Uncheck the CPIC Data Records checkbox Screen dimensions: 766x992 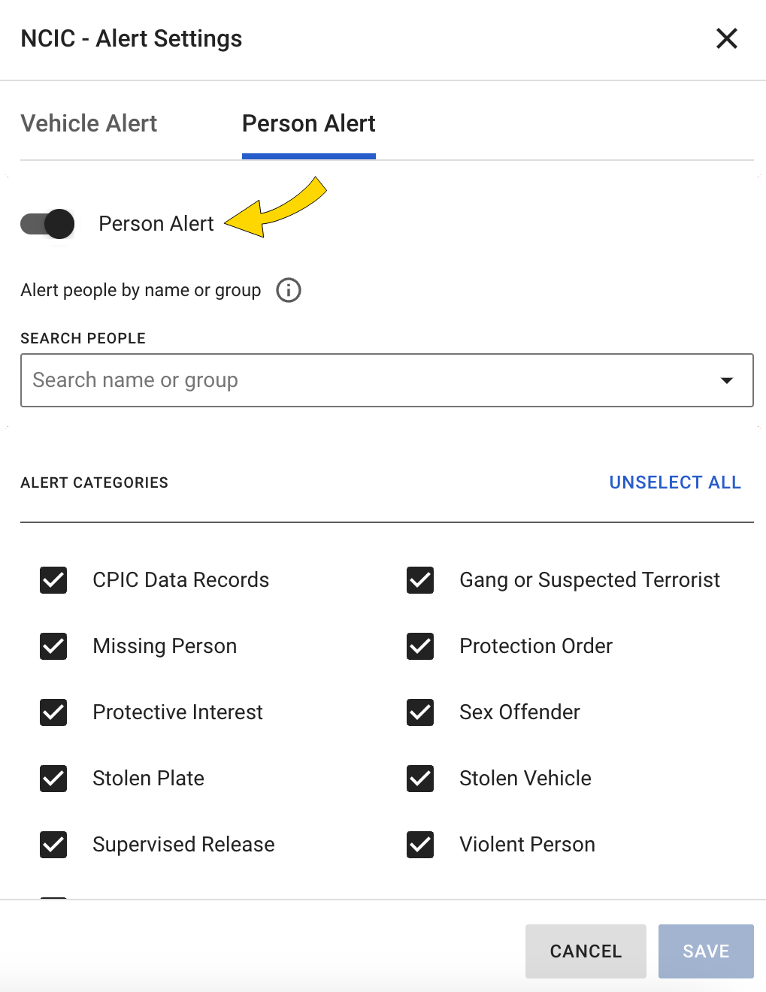(53, 580)
